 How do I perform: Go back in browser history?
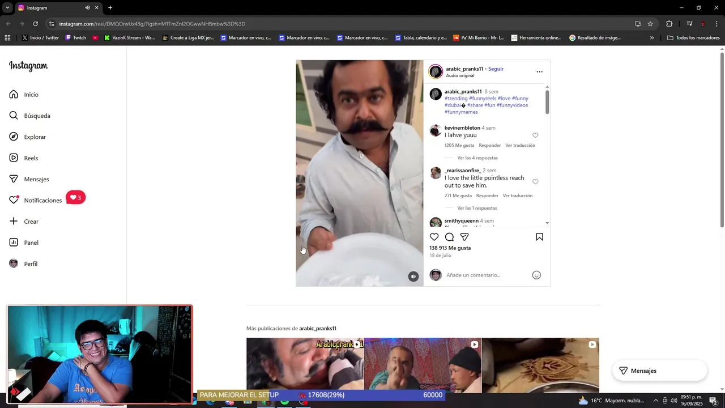coord(8,24)
